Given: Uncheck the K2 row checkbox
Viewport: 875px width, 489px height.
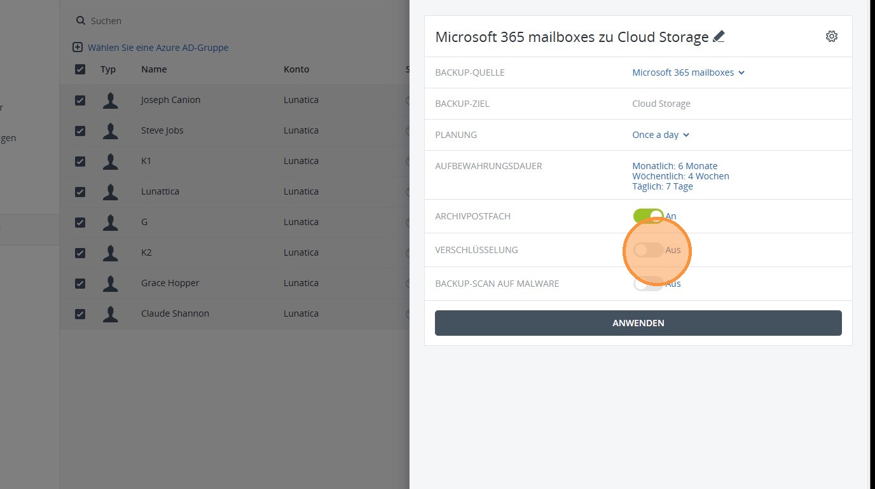Looking at the screenshot, I should click(x=80, y=252).
